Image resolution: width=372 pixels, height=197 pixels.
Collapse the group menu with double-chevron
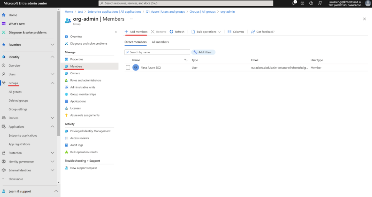point(116,32)
